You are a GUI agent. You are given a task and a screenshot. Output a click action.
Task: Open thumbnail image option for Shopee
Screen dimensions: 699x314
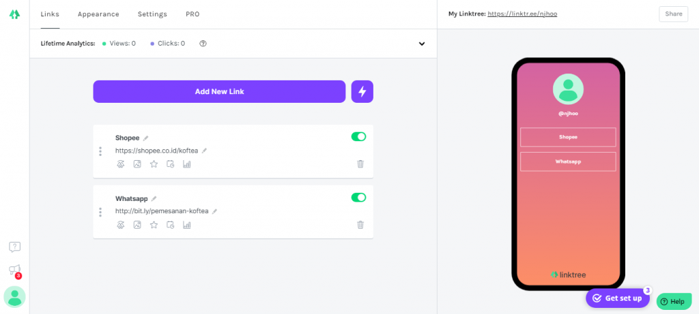137,164
